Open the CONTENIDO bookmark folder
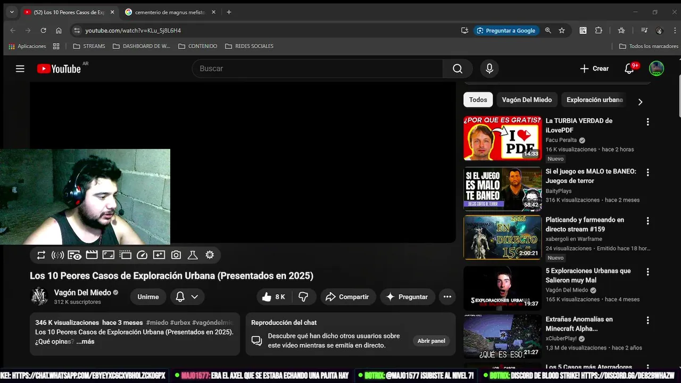 point(197,46)
